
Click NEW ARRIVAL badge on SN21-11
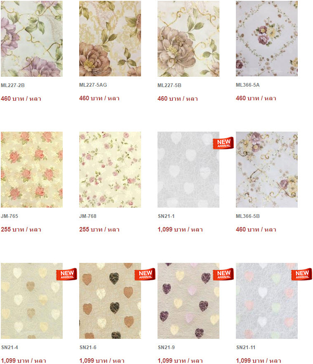[301, 274]
